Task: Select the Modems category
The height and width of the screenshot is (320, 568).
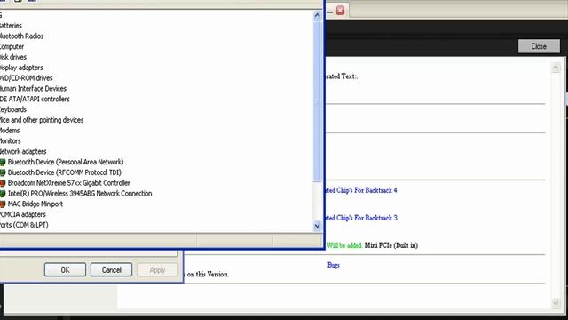Action: [10, 131]
